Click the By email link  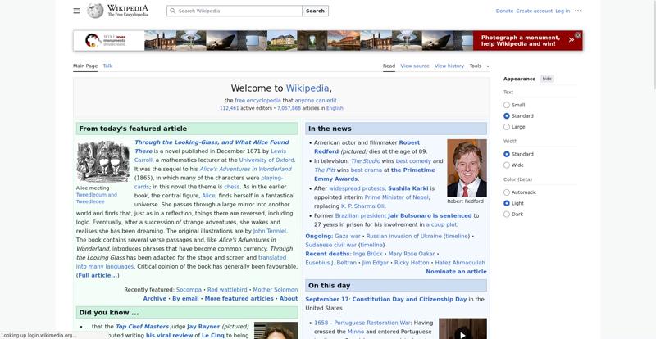185,298
